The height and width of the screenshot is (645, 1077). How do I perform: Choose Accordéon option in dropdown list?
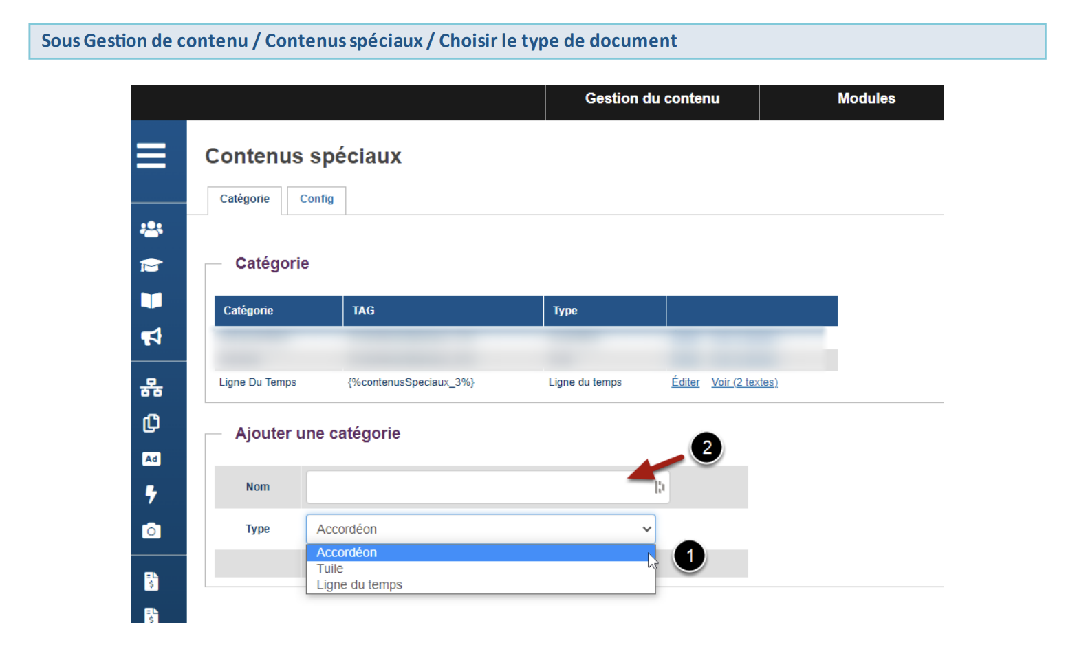481,553
